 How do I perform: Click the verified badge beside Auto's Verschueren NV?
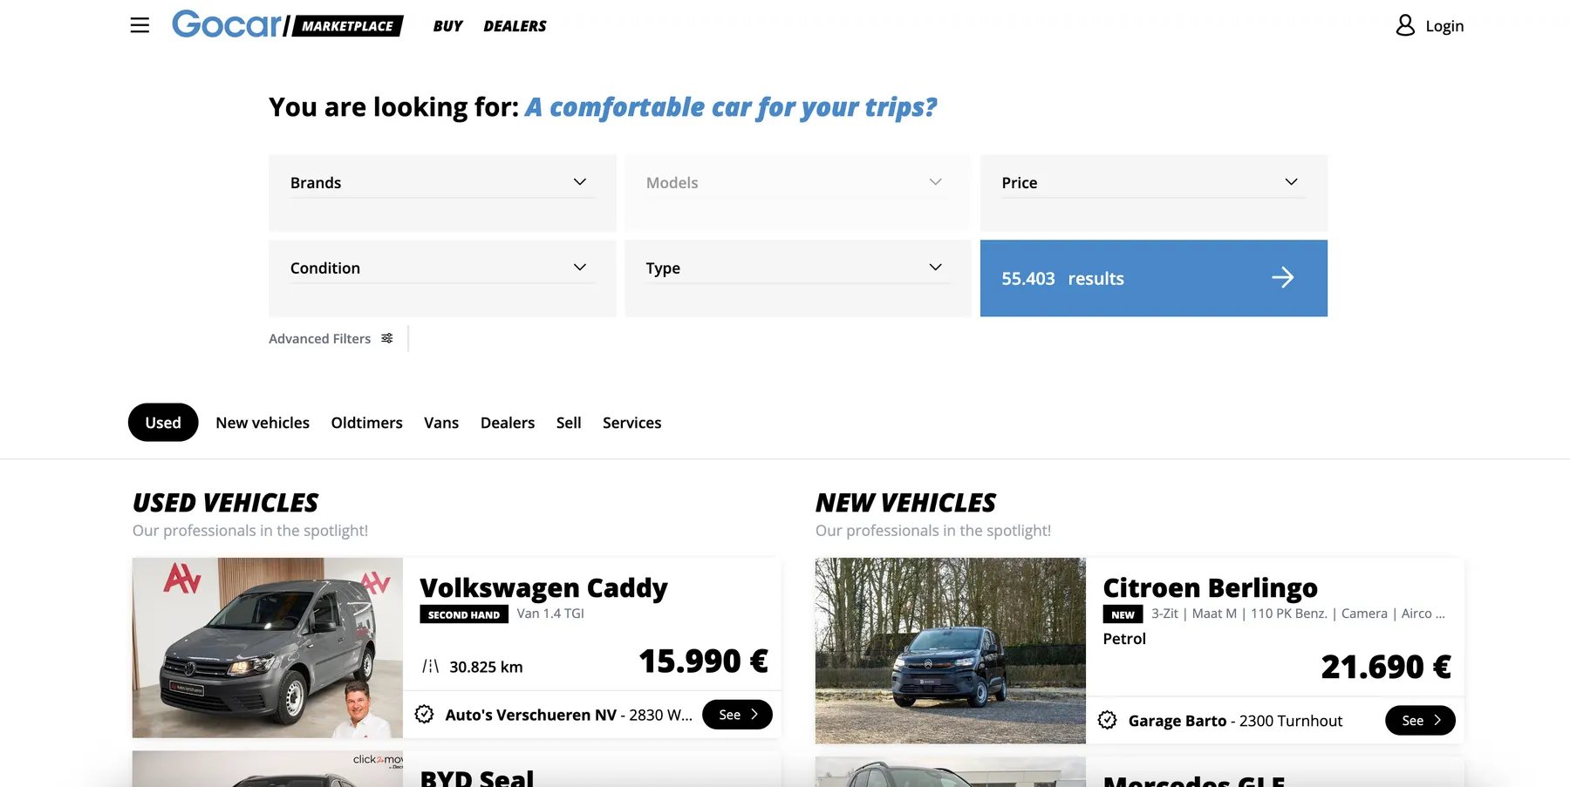[425, 715]
